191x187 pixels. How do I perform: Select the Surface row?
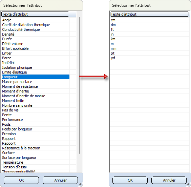pos(36,153)
